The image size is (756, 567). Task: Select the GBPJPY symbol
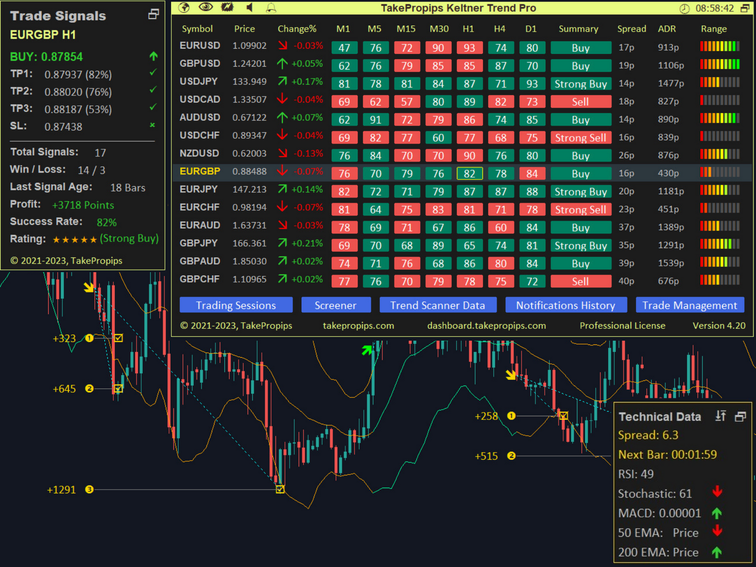(199, 243)
